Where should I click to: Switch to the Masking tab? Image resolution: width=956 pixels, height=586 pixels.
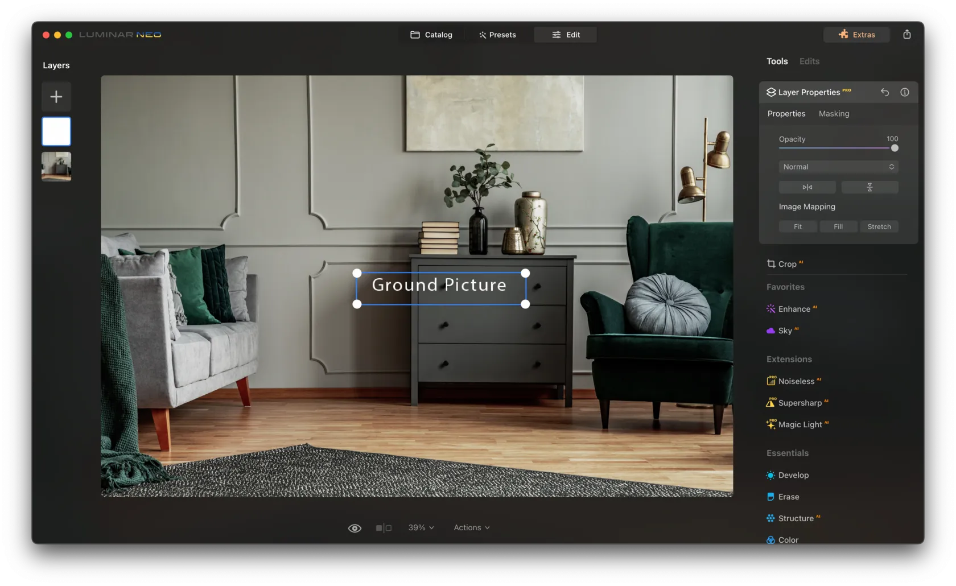834,114
